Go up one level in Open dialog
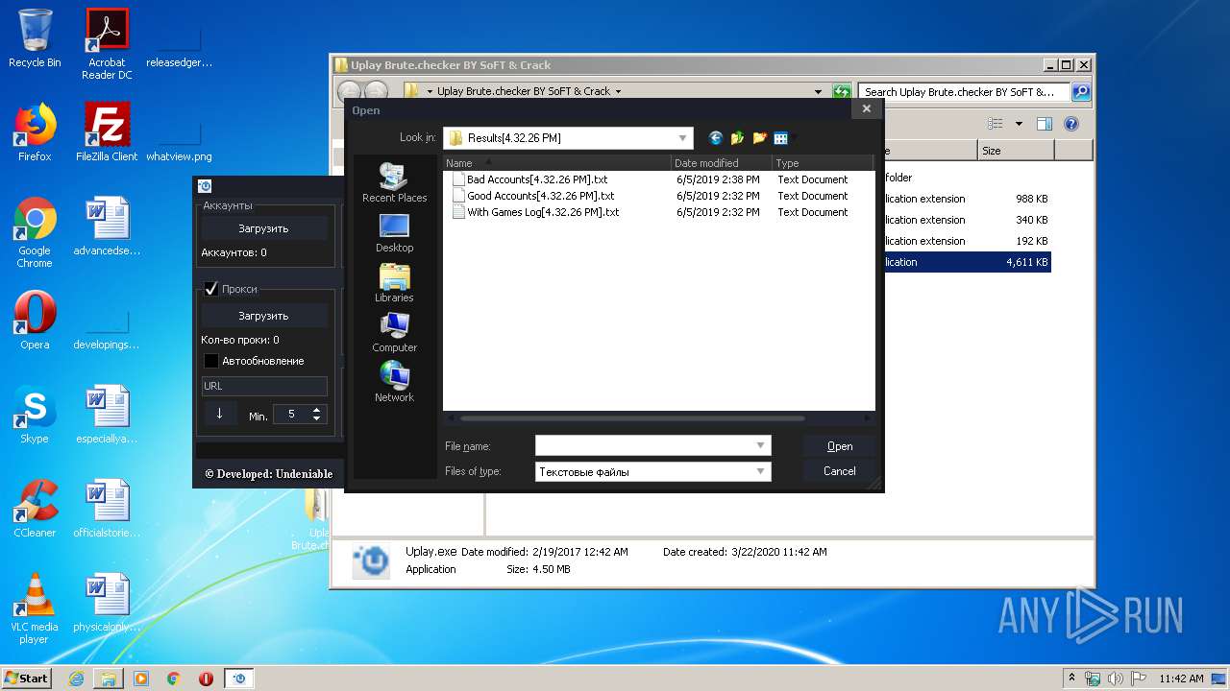 pyautogui.click(x=737, y=138)
